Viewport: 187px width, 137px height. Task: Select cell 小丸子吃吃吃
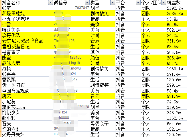[x=27, y=19]
